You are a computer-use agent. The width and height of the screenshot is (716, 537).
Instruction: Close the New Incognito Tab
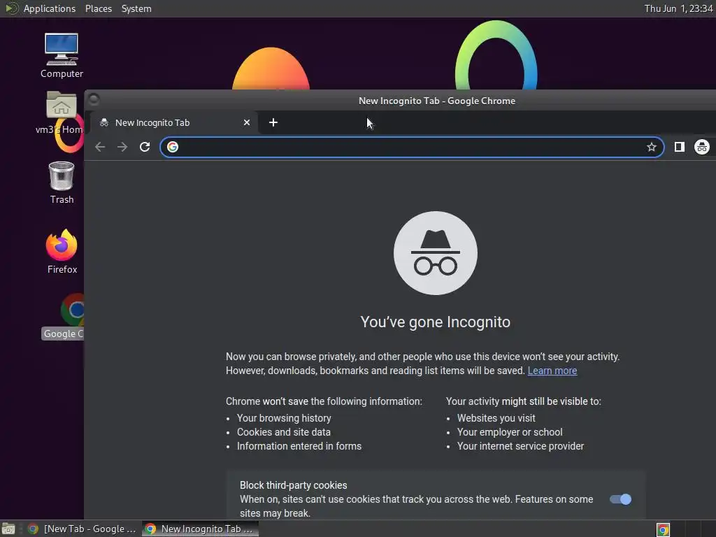(247, 122)
